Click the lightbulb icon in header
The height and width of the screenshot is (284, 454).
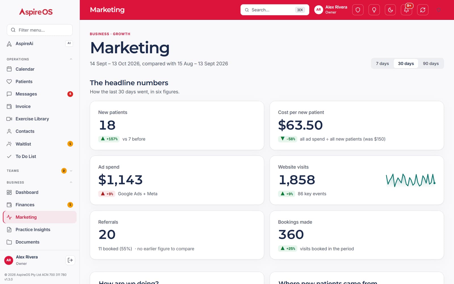tap(374, 10)
